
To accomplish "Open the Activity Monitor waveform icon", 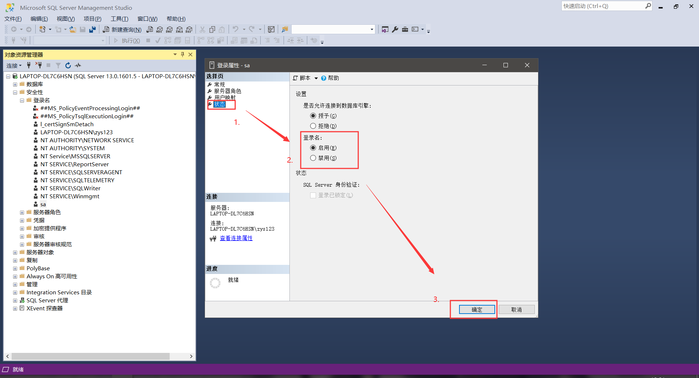I will (78, 65).
